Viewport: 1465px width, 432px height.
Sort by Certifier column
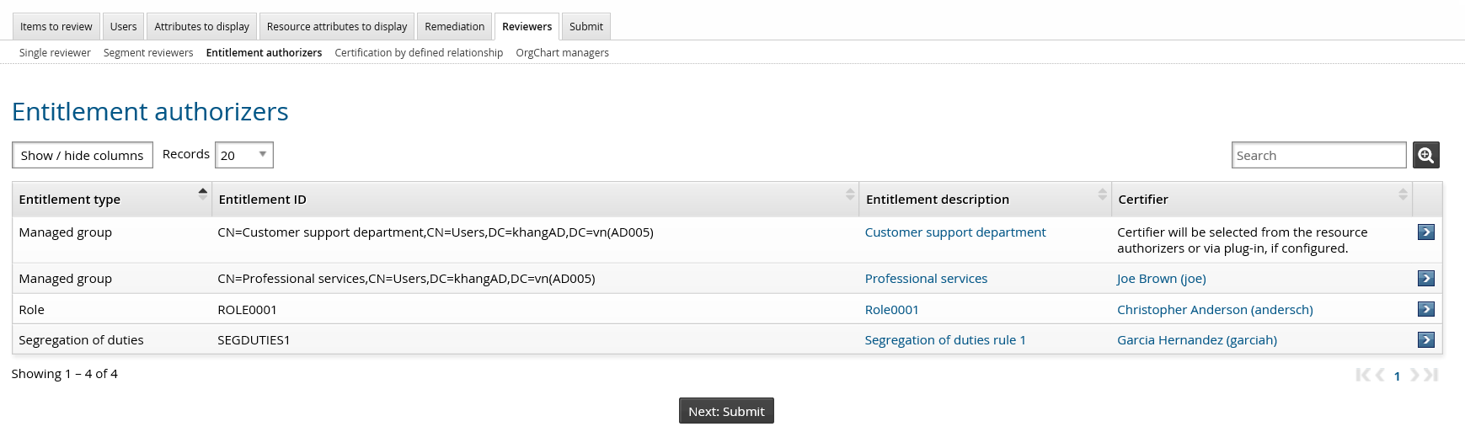coord(1402,195)
